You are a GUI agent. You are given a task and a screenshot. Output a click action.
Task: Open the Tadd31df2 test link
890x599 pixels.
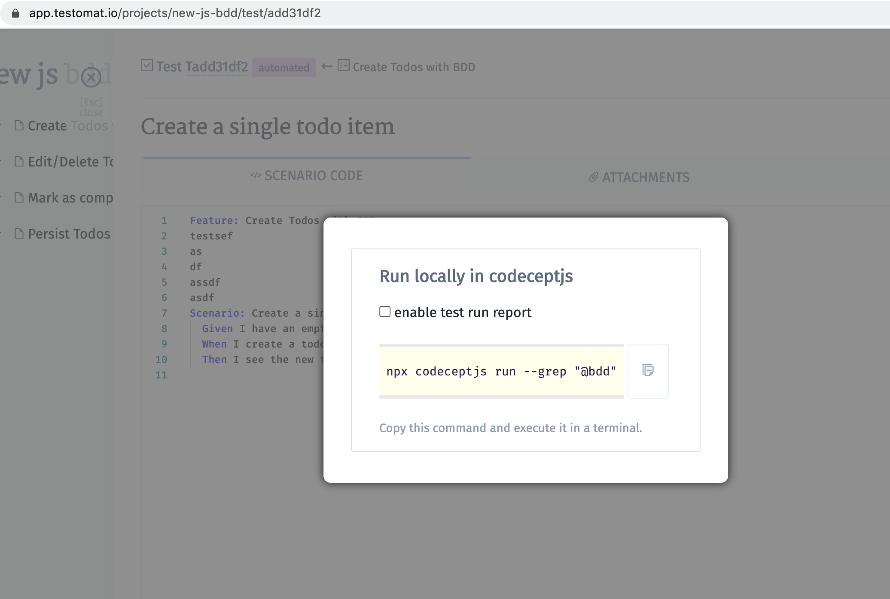pos(216,67)
